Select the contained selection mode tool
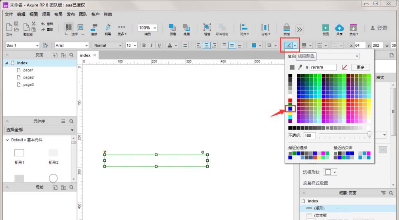The width and height of the screenshot is (399, 220). (81, 27)
